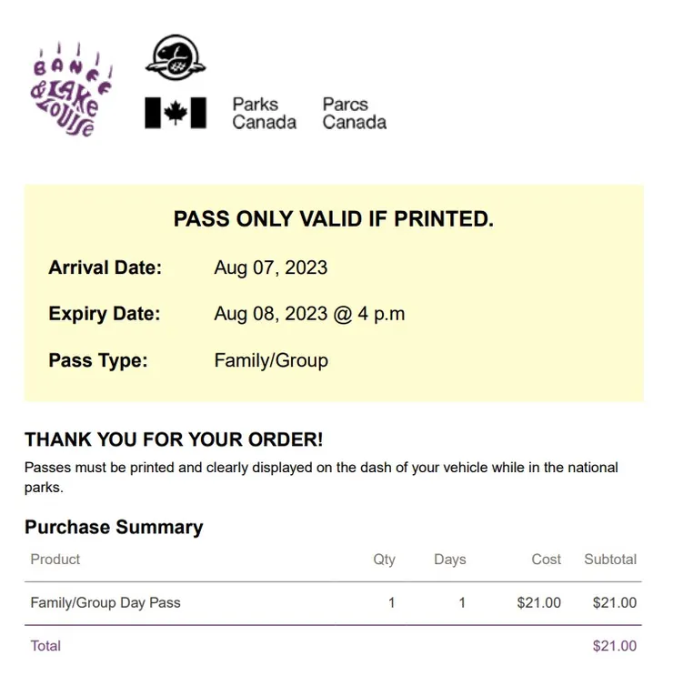Click the Expiry Date label
Screen dimensions: 673x676
(104, 314)
